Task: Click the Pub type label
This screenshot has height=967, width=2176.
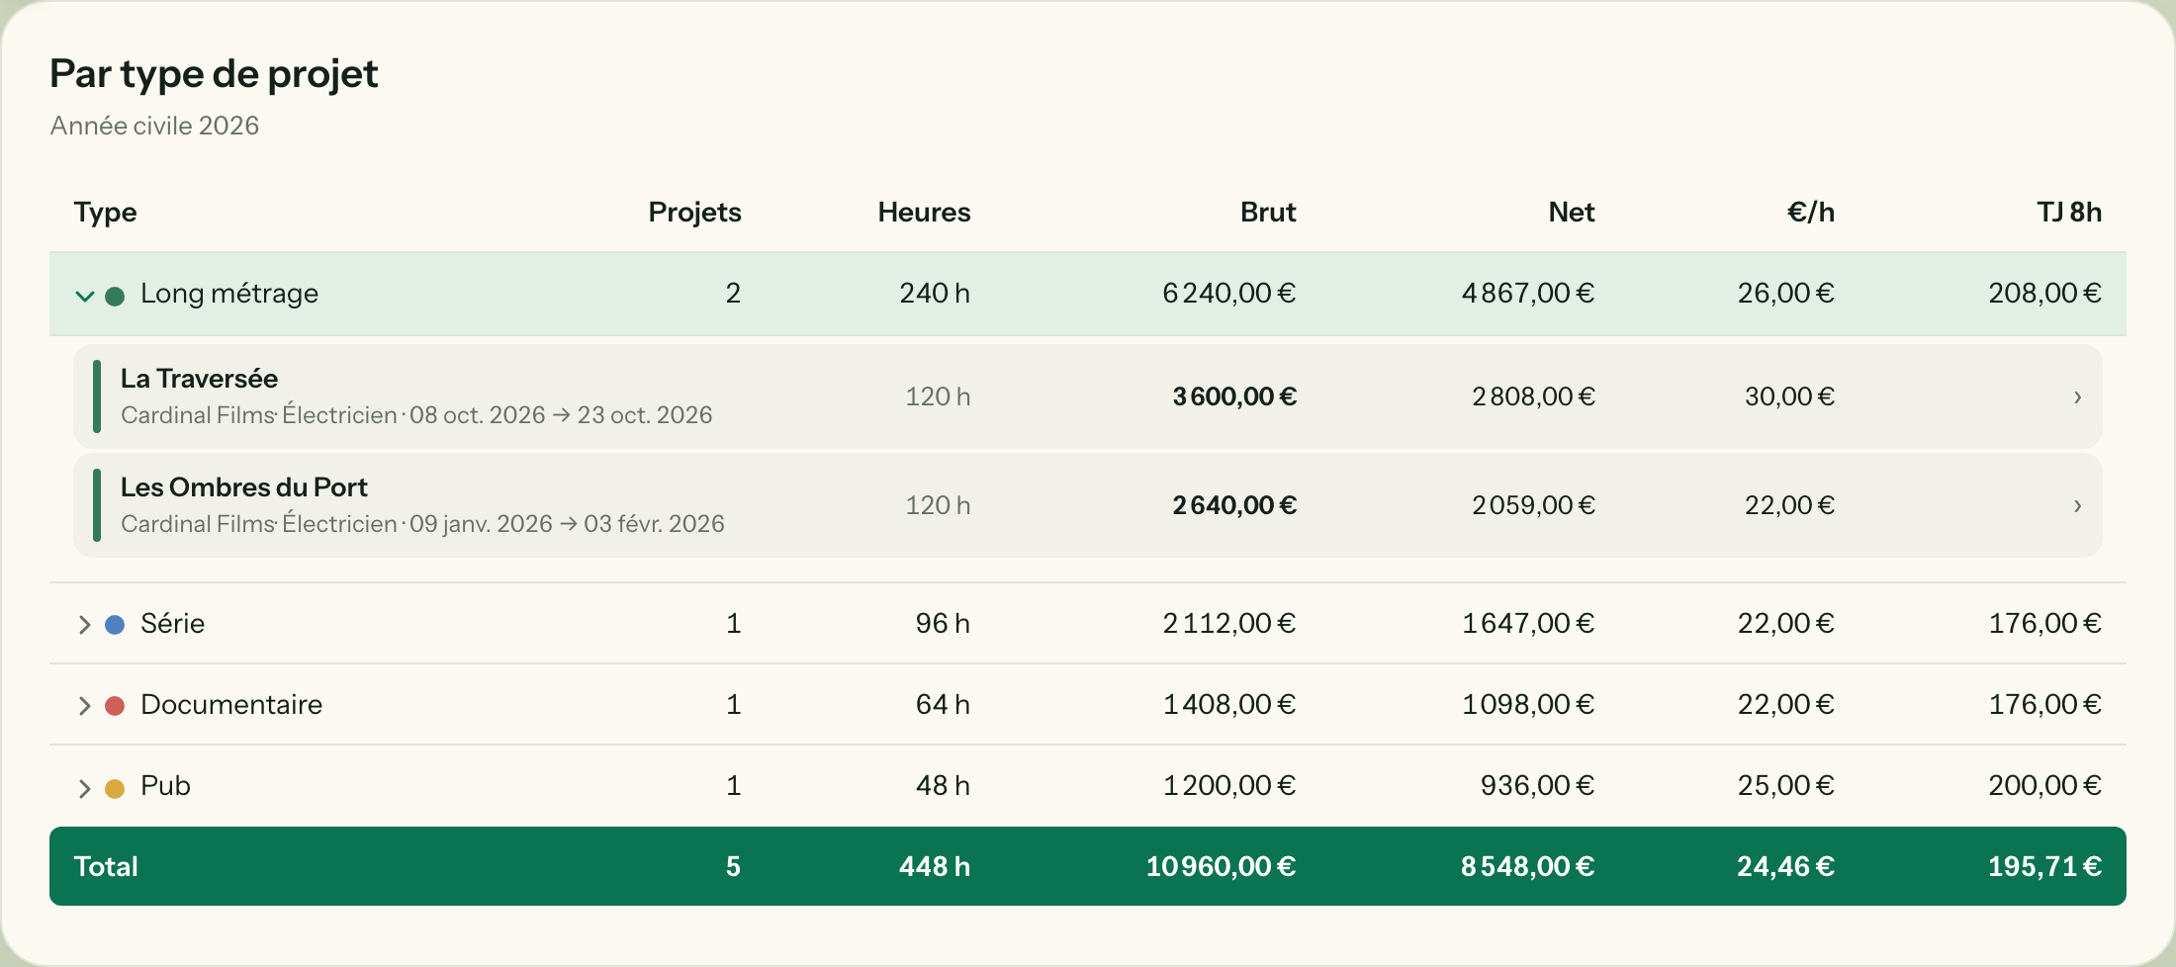Action: pos(165,785)
